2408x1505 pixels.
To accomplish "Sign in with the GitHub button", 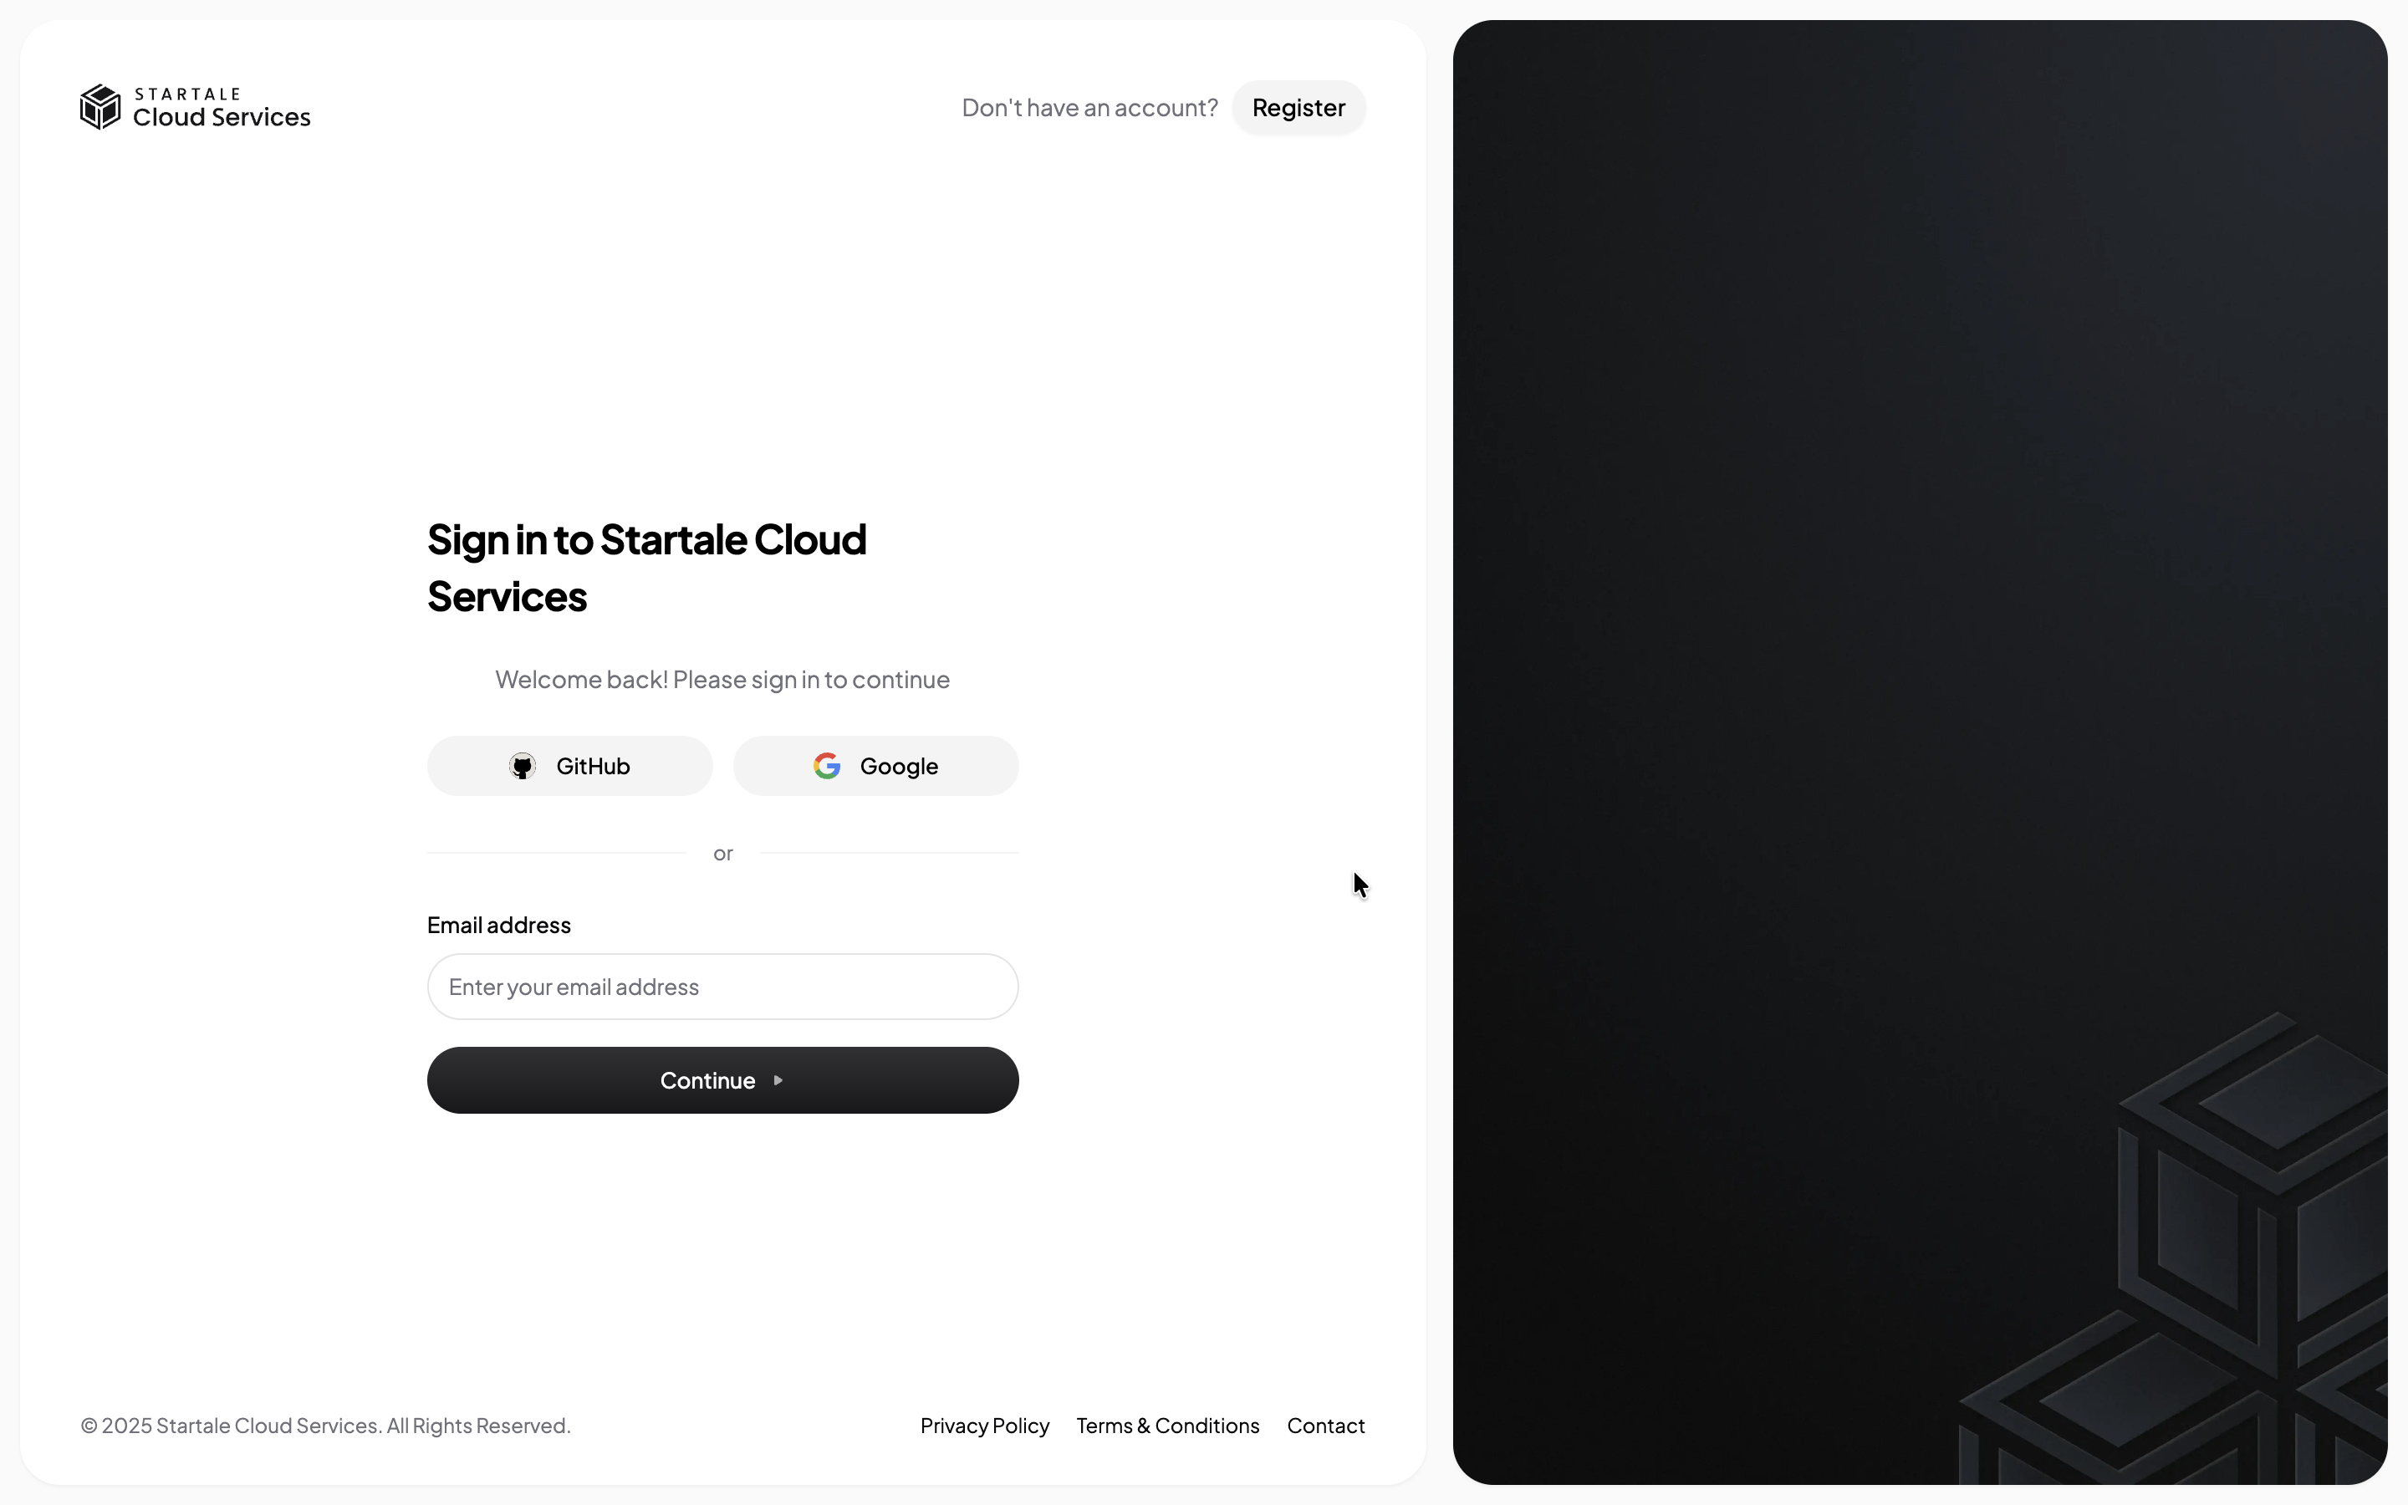I will 570,765.
